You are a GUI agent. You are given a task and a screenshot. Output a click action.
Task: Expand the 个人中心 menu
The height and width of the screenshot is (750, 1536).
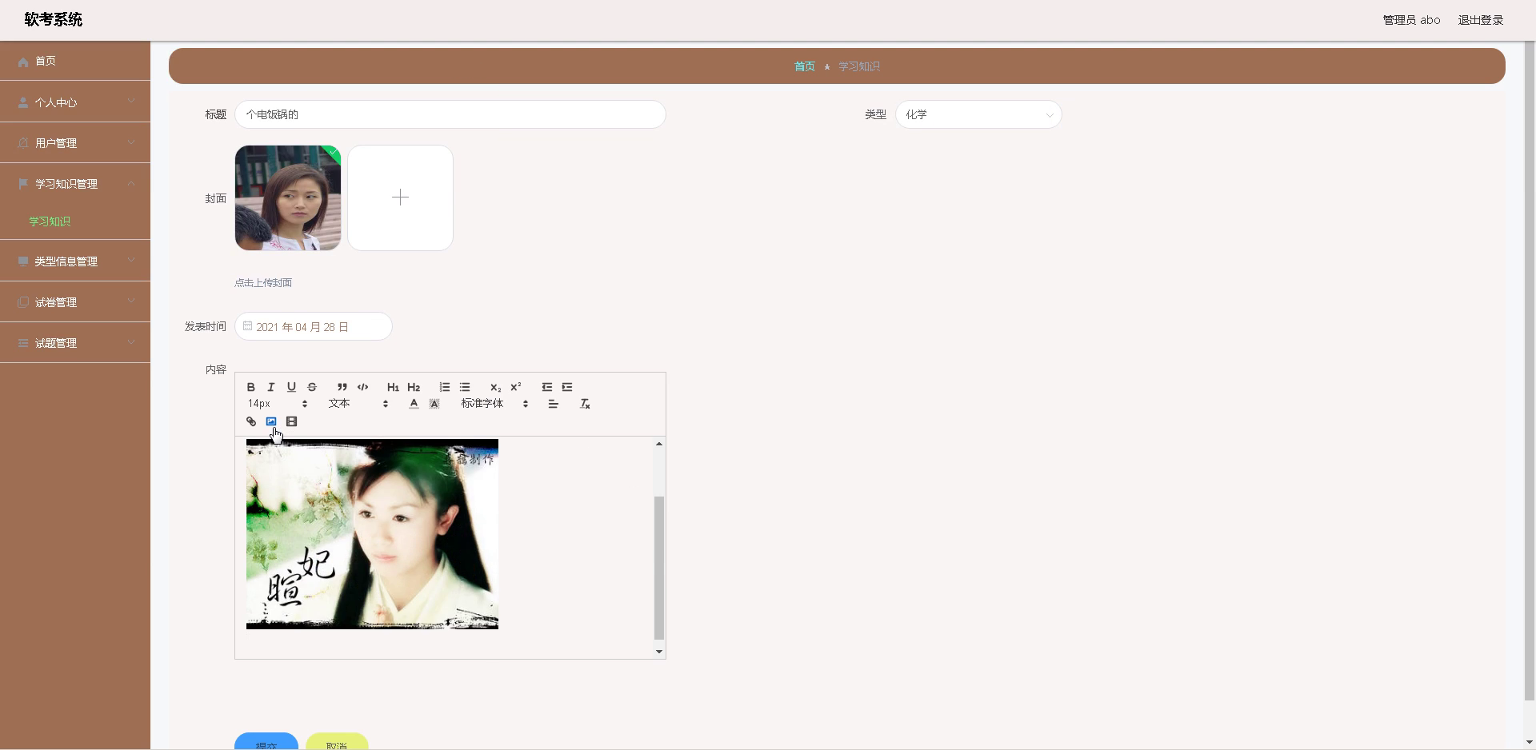pos(75,102)
